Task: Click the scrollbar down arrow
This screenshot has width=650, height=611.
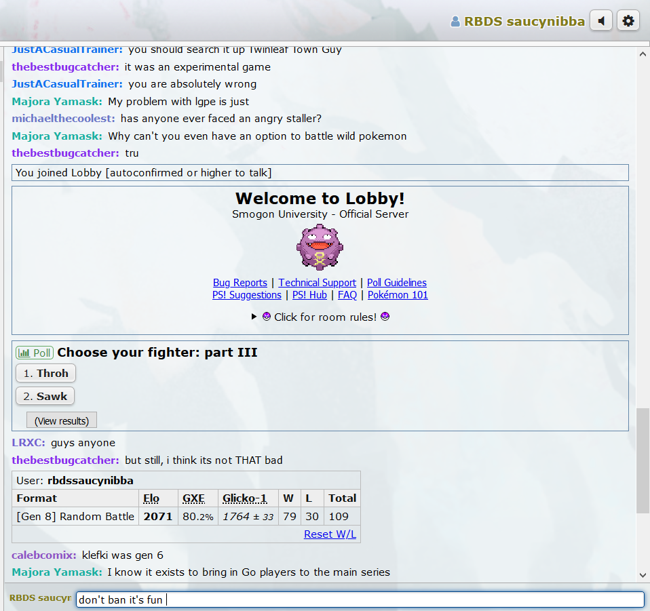Action: pos(643,575)
